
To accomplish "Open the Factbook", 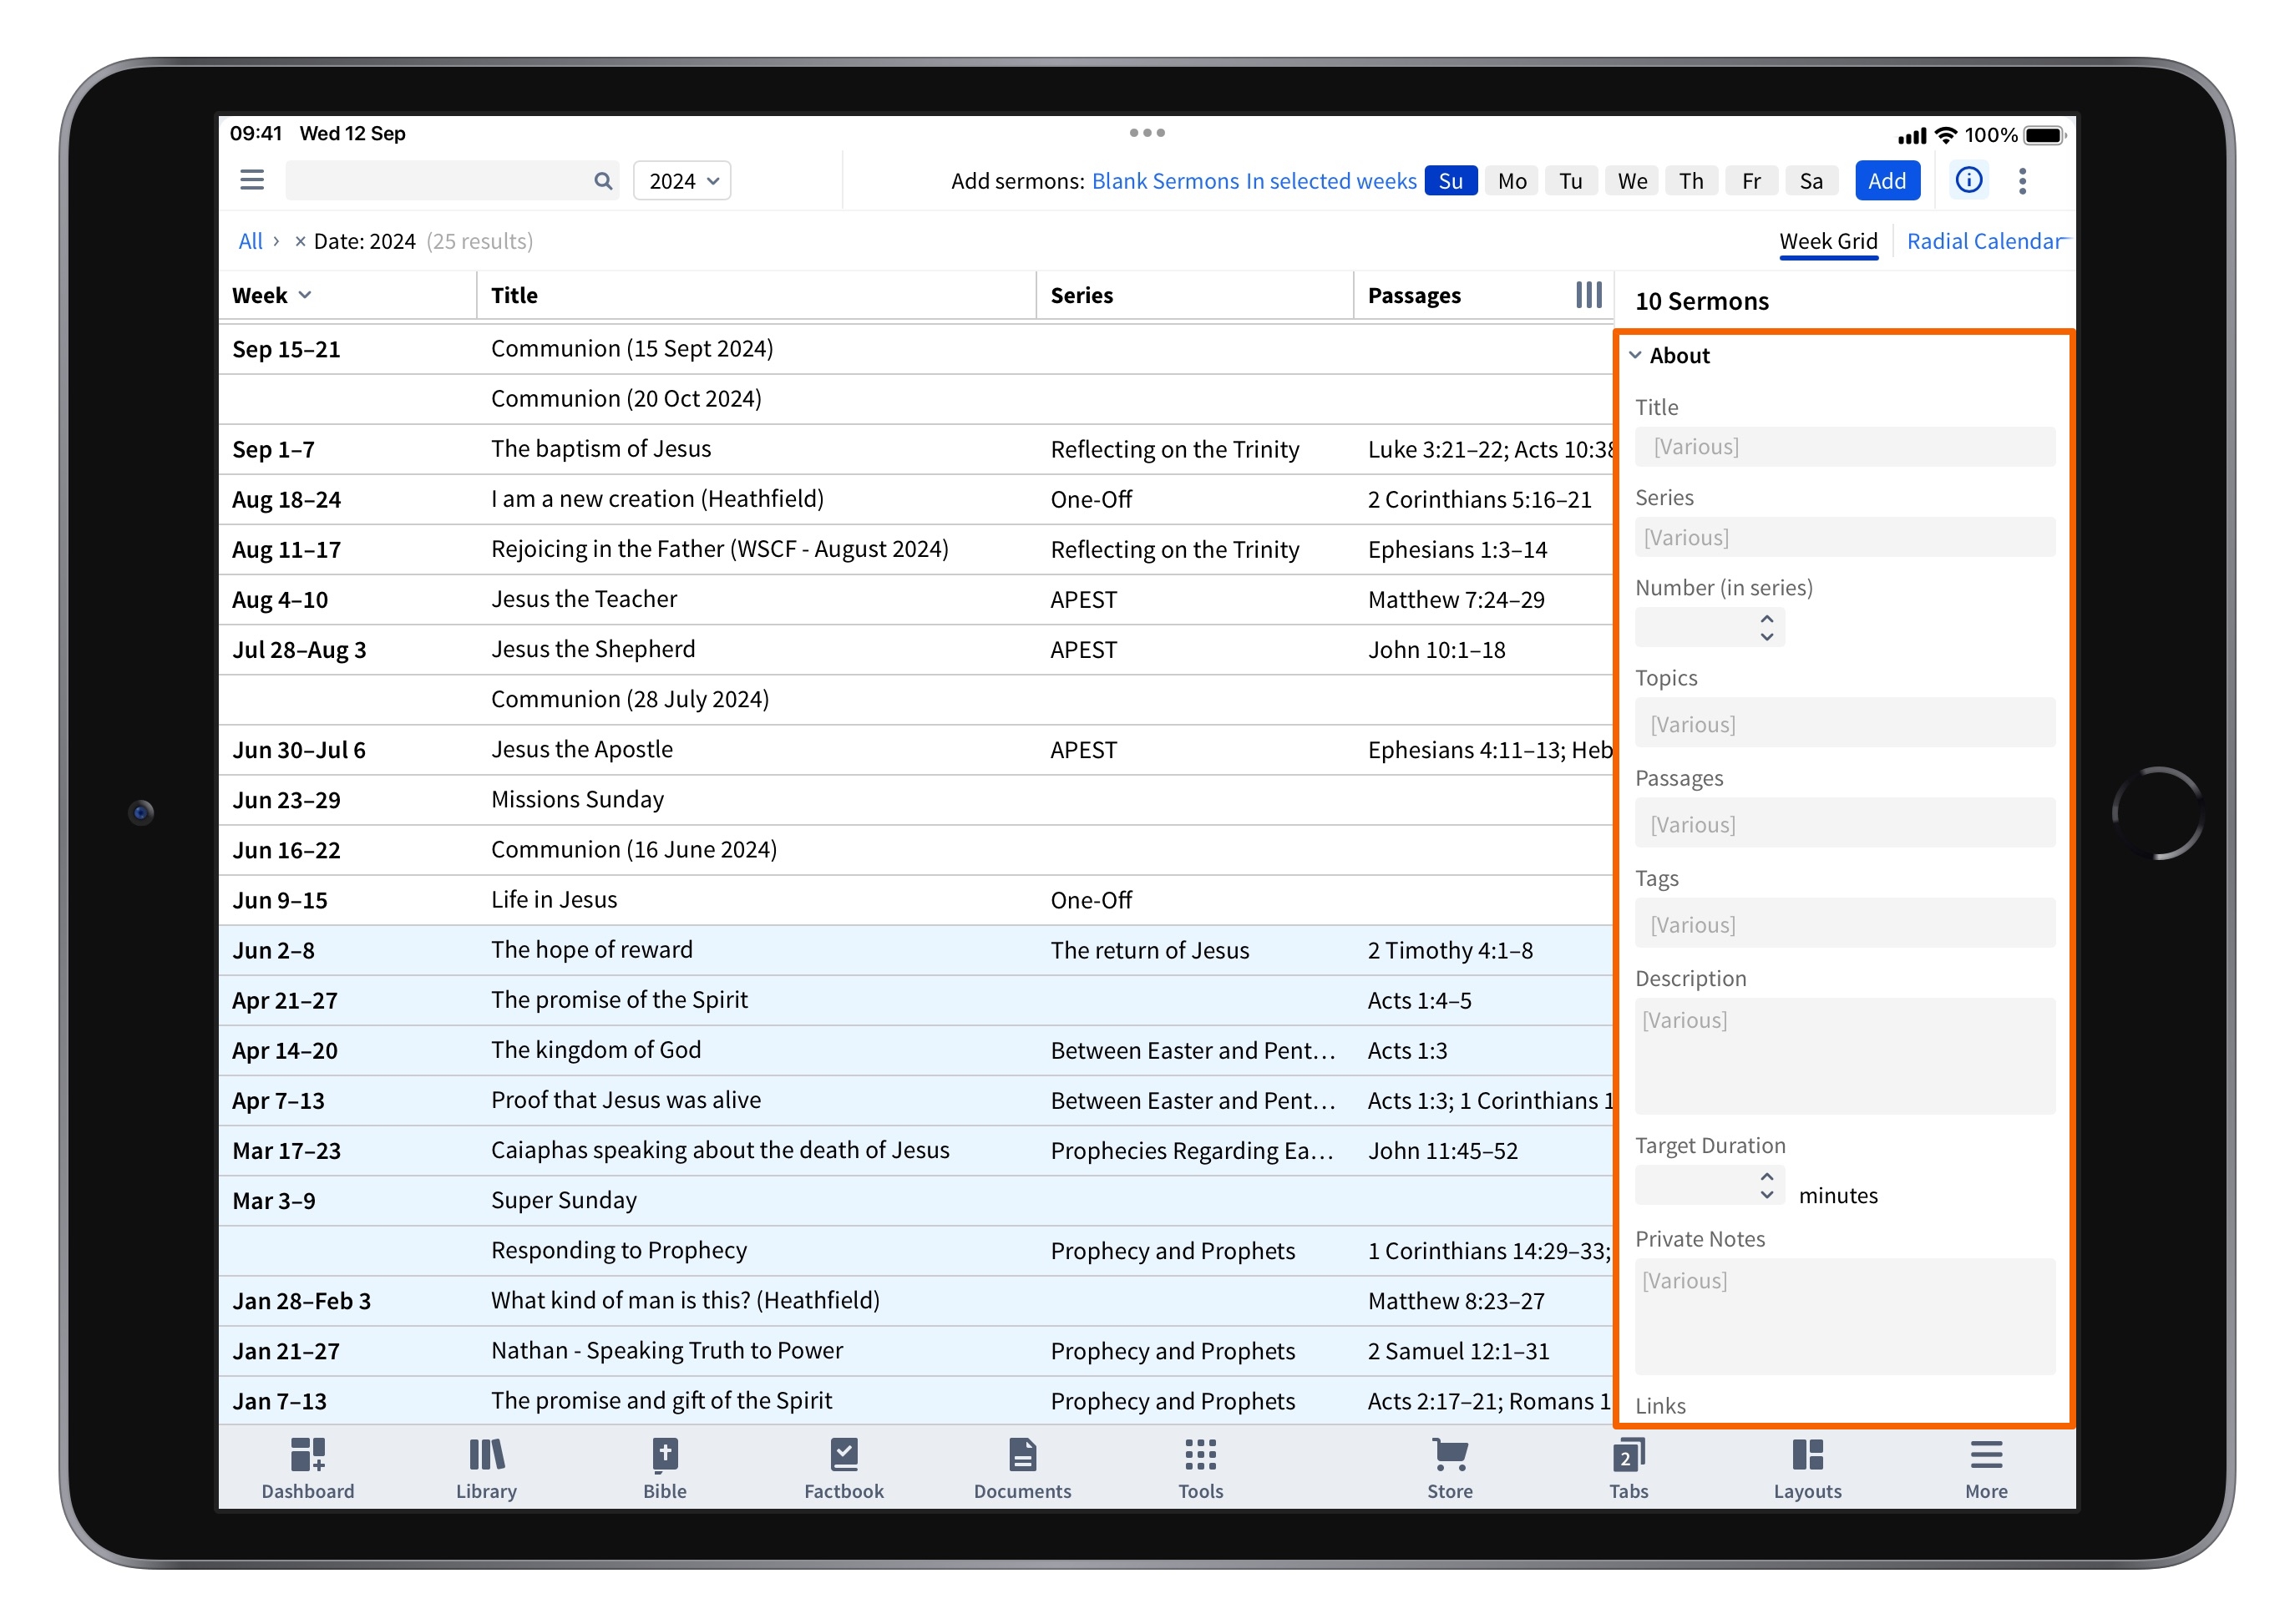I will coord(844,1468).
